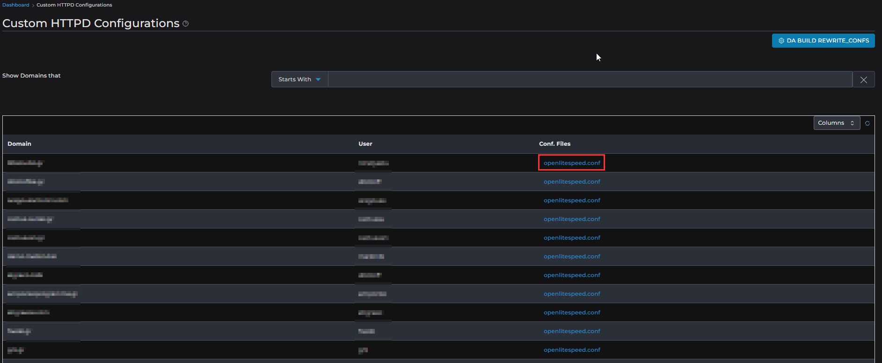Clear the domain filter with X button
This screenshot has width=882, height=363.
tap(863, 79)
